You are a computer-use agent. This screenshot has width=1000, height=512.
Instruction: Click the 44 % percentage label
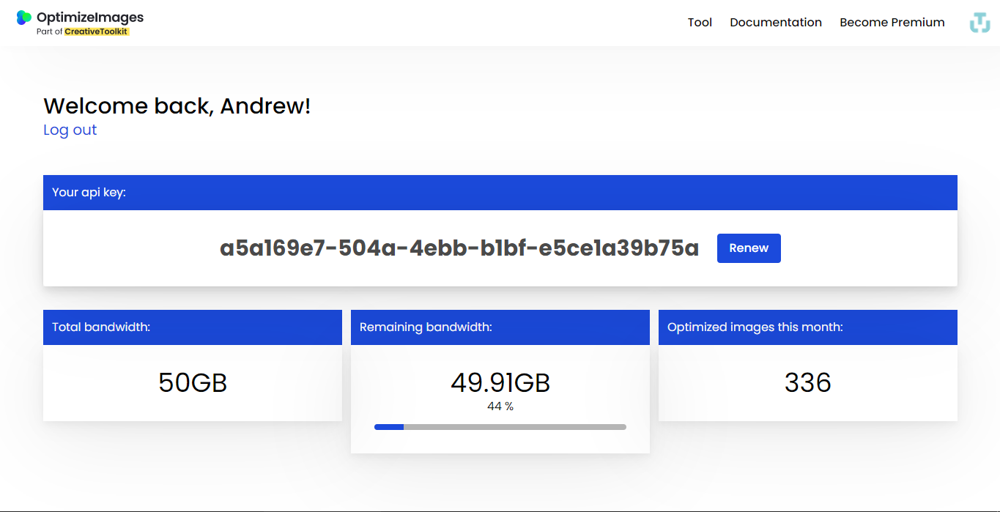[x=500, y=407]
